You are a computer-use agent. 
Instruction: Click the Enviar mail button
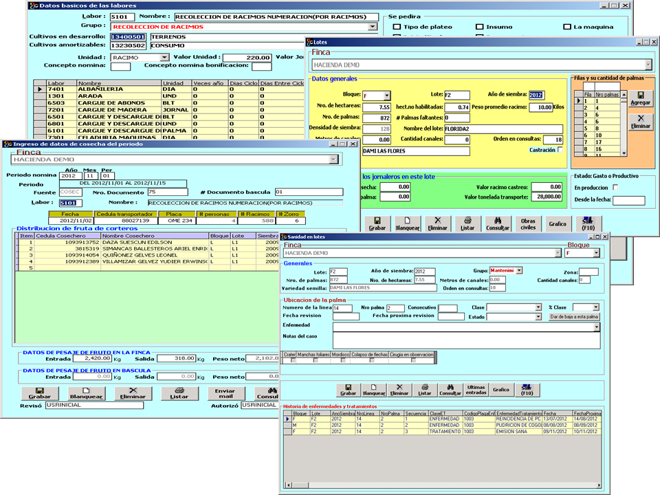225,393
